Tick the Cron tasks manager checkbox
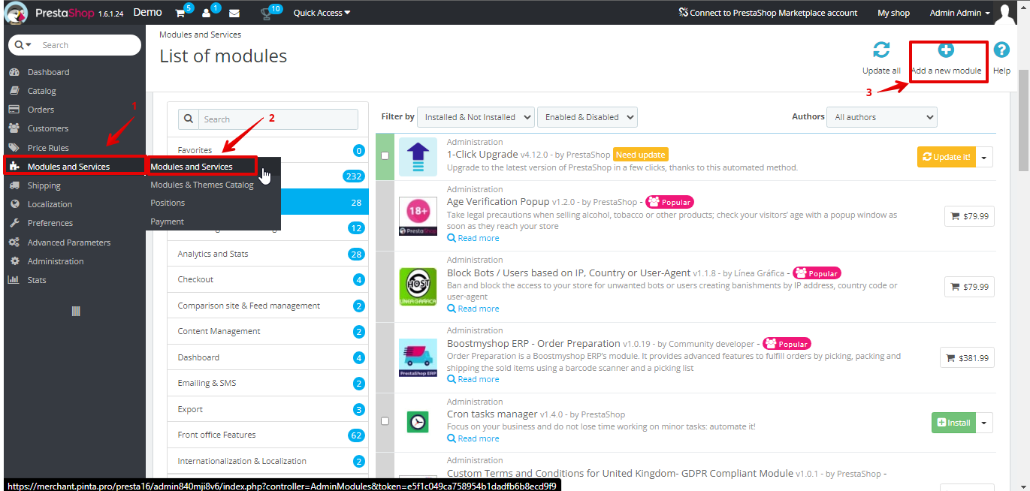The height and width of the screenshot is (491, 1030). (385, 421)
